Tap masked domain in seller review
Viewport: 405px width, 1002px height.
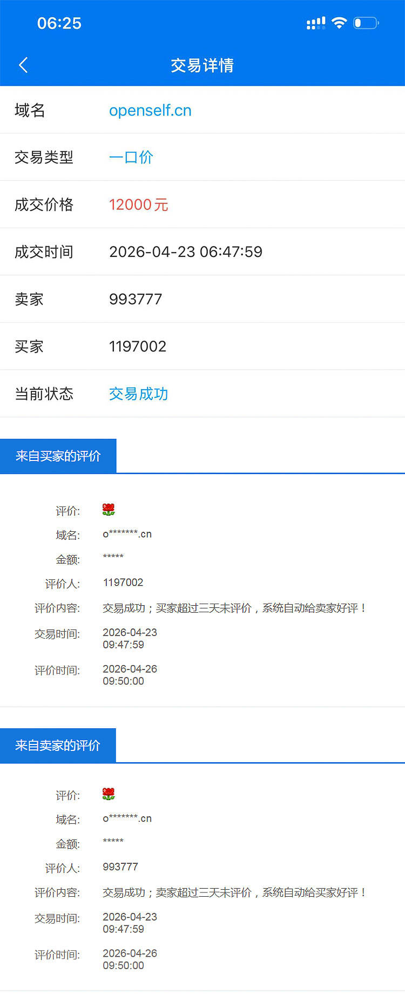pos(127,818)
